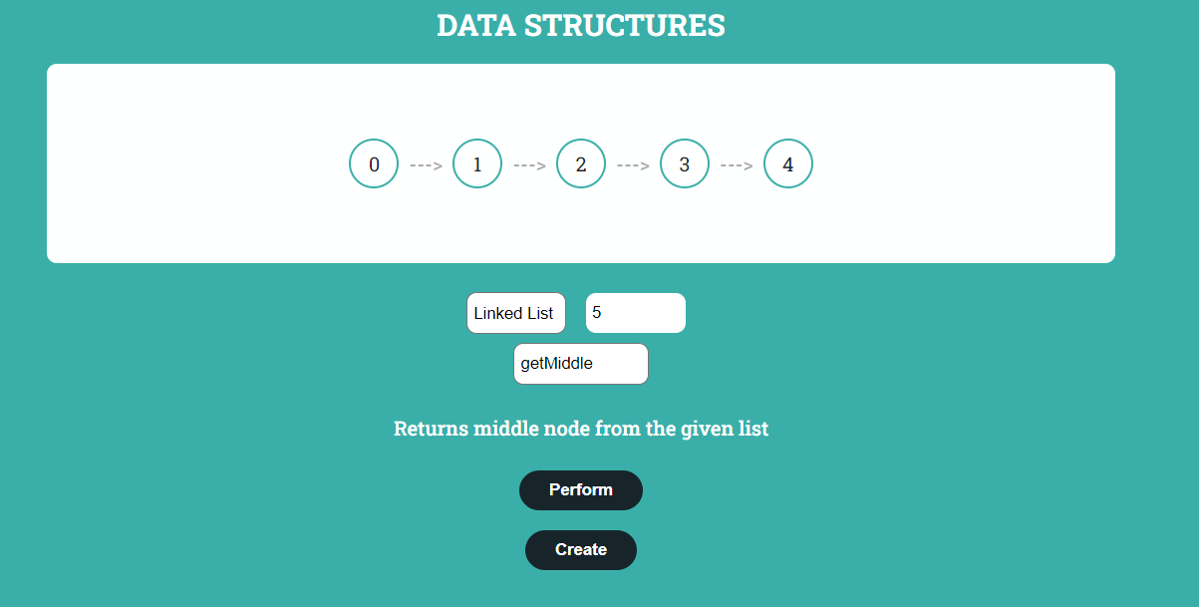Screen dimensions: 1199x607
Task: Click the arrow between node 0 and node 1
Action: (x=426, y=163)
